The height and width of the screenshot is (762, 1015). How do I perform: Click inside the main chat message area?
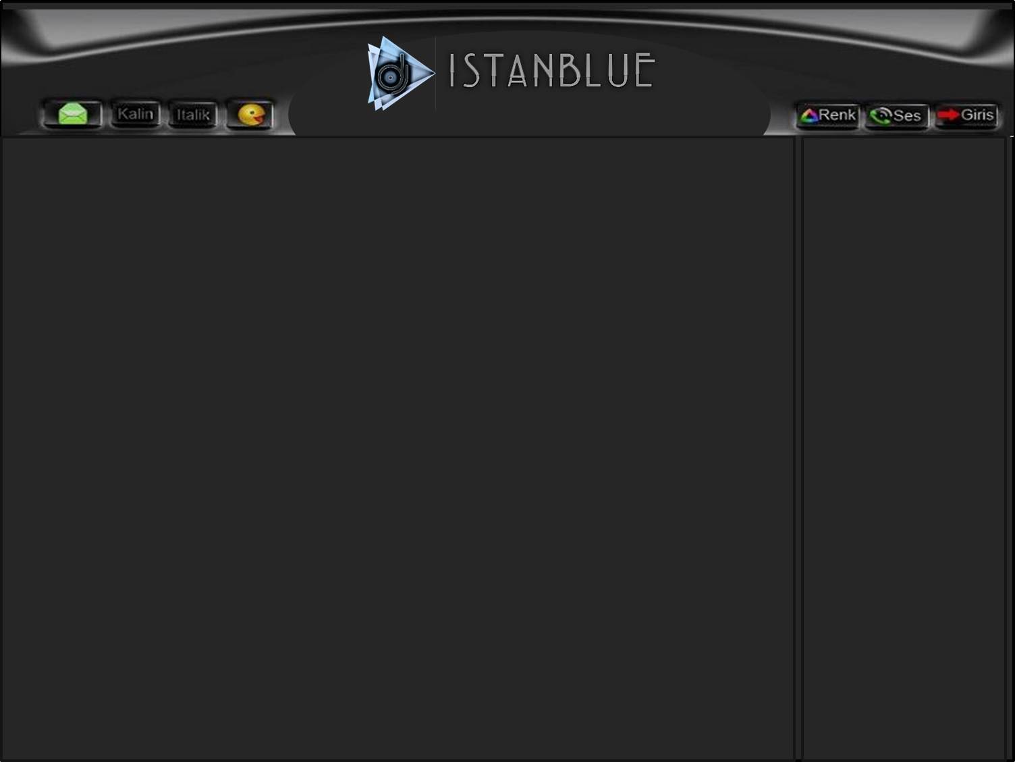[x=397, y=449]
